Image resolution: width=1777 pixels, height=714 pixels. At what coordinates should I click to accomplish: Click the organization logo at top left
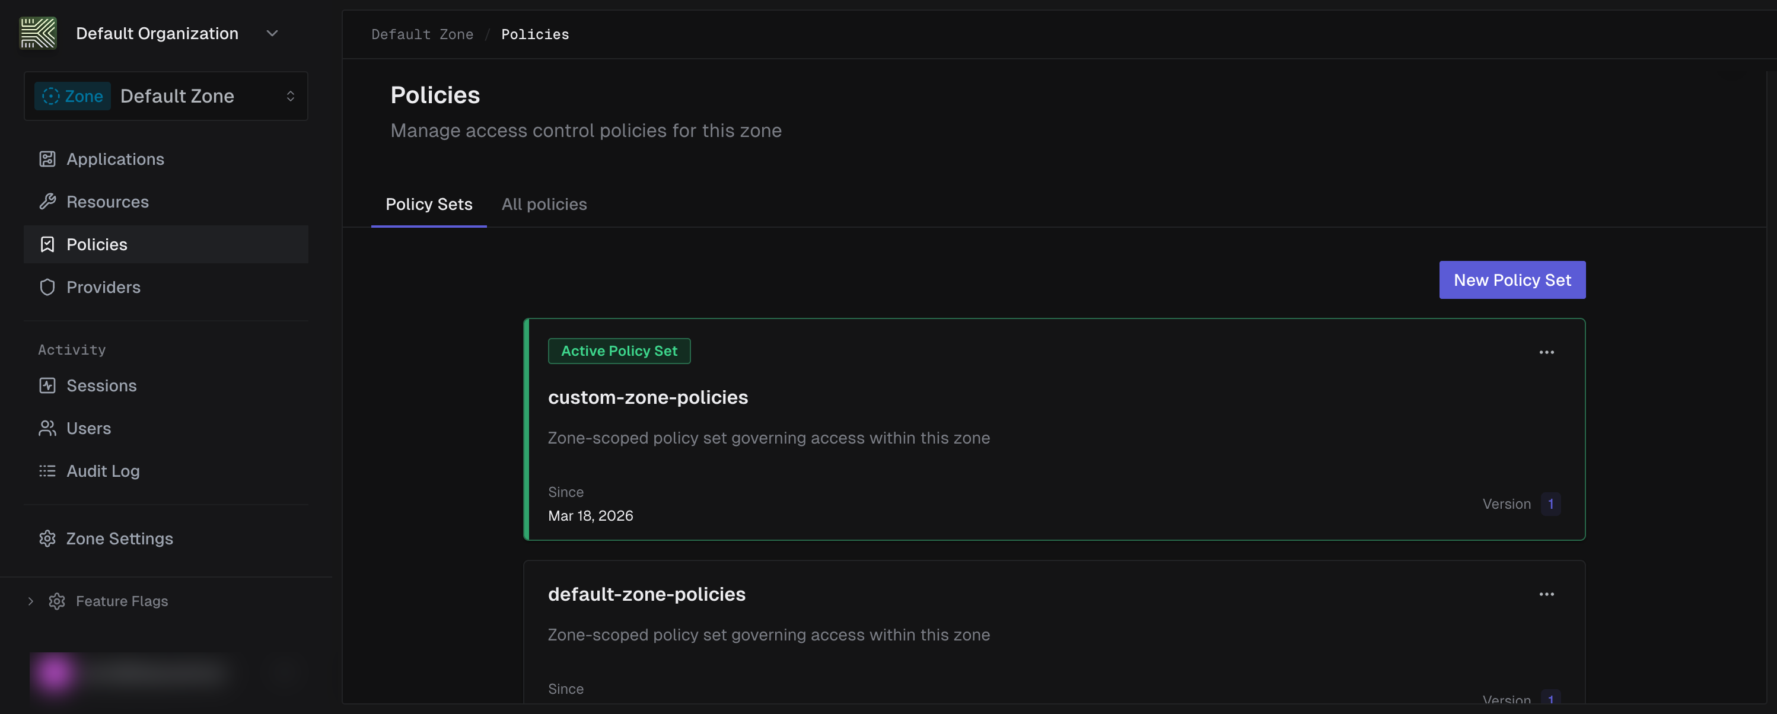[x=38, y=33]
